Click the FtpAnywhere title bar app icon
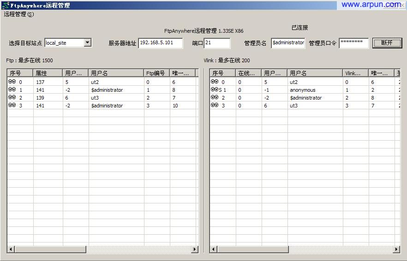Screen dimensions: 407x261 [x=5, y=5]
